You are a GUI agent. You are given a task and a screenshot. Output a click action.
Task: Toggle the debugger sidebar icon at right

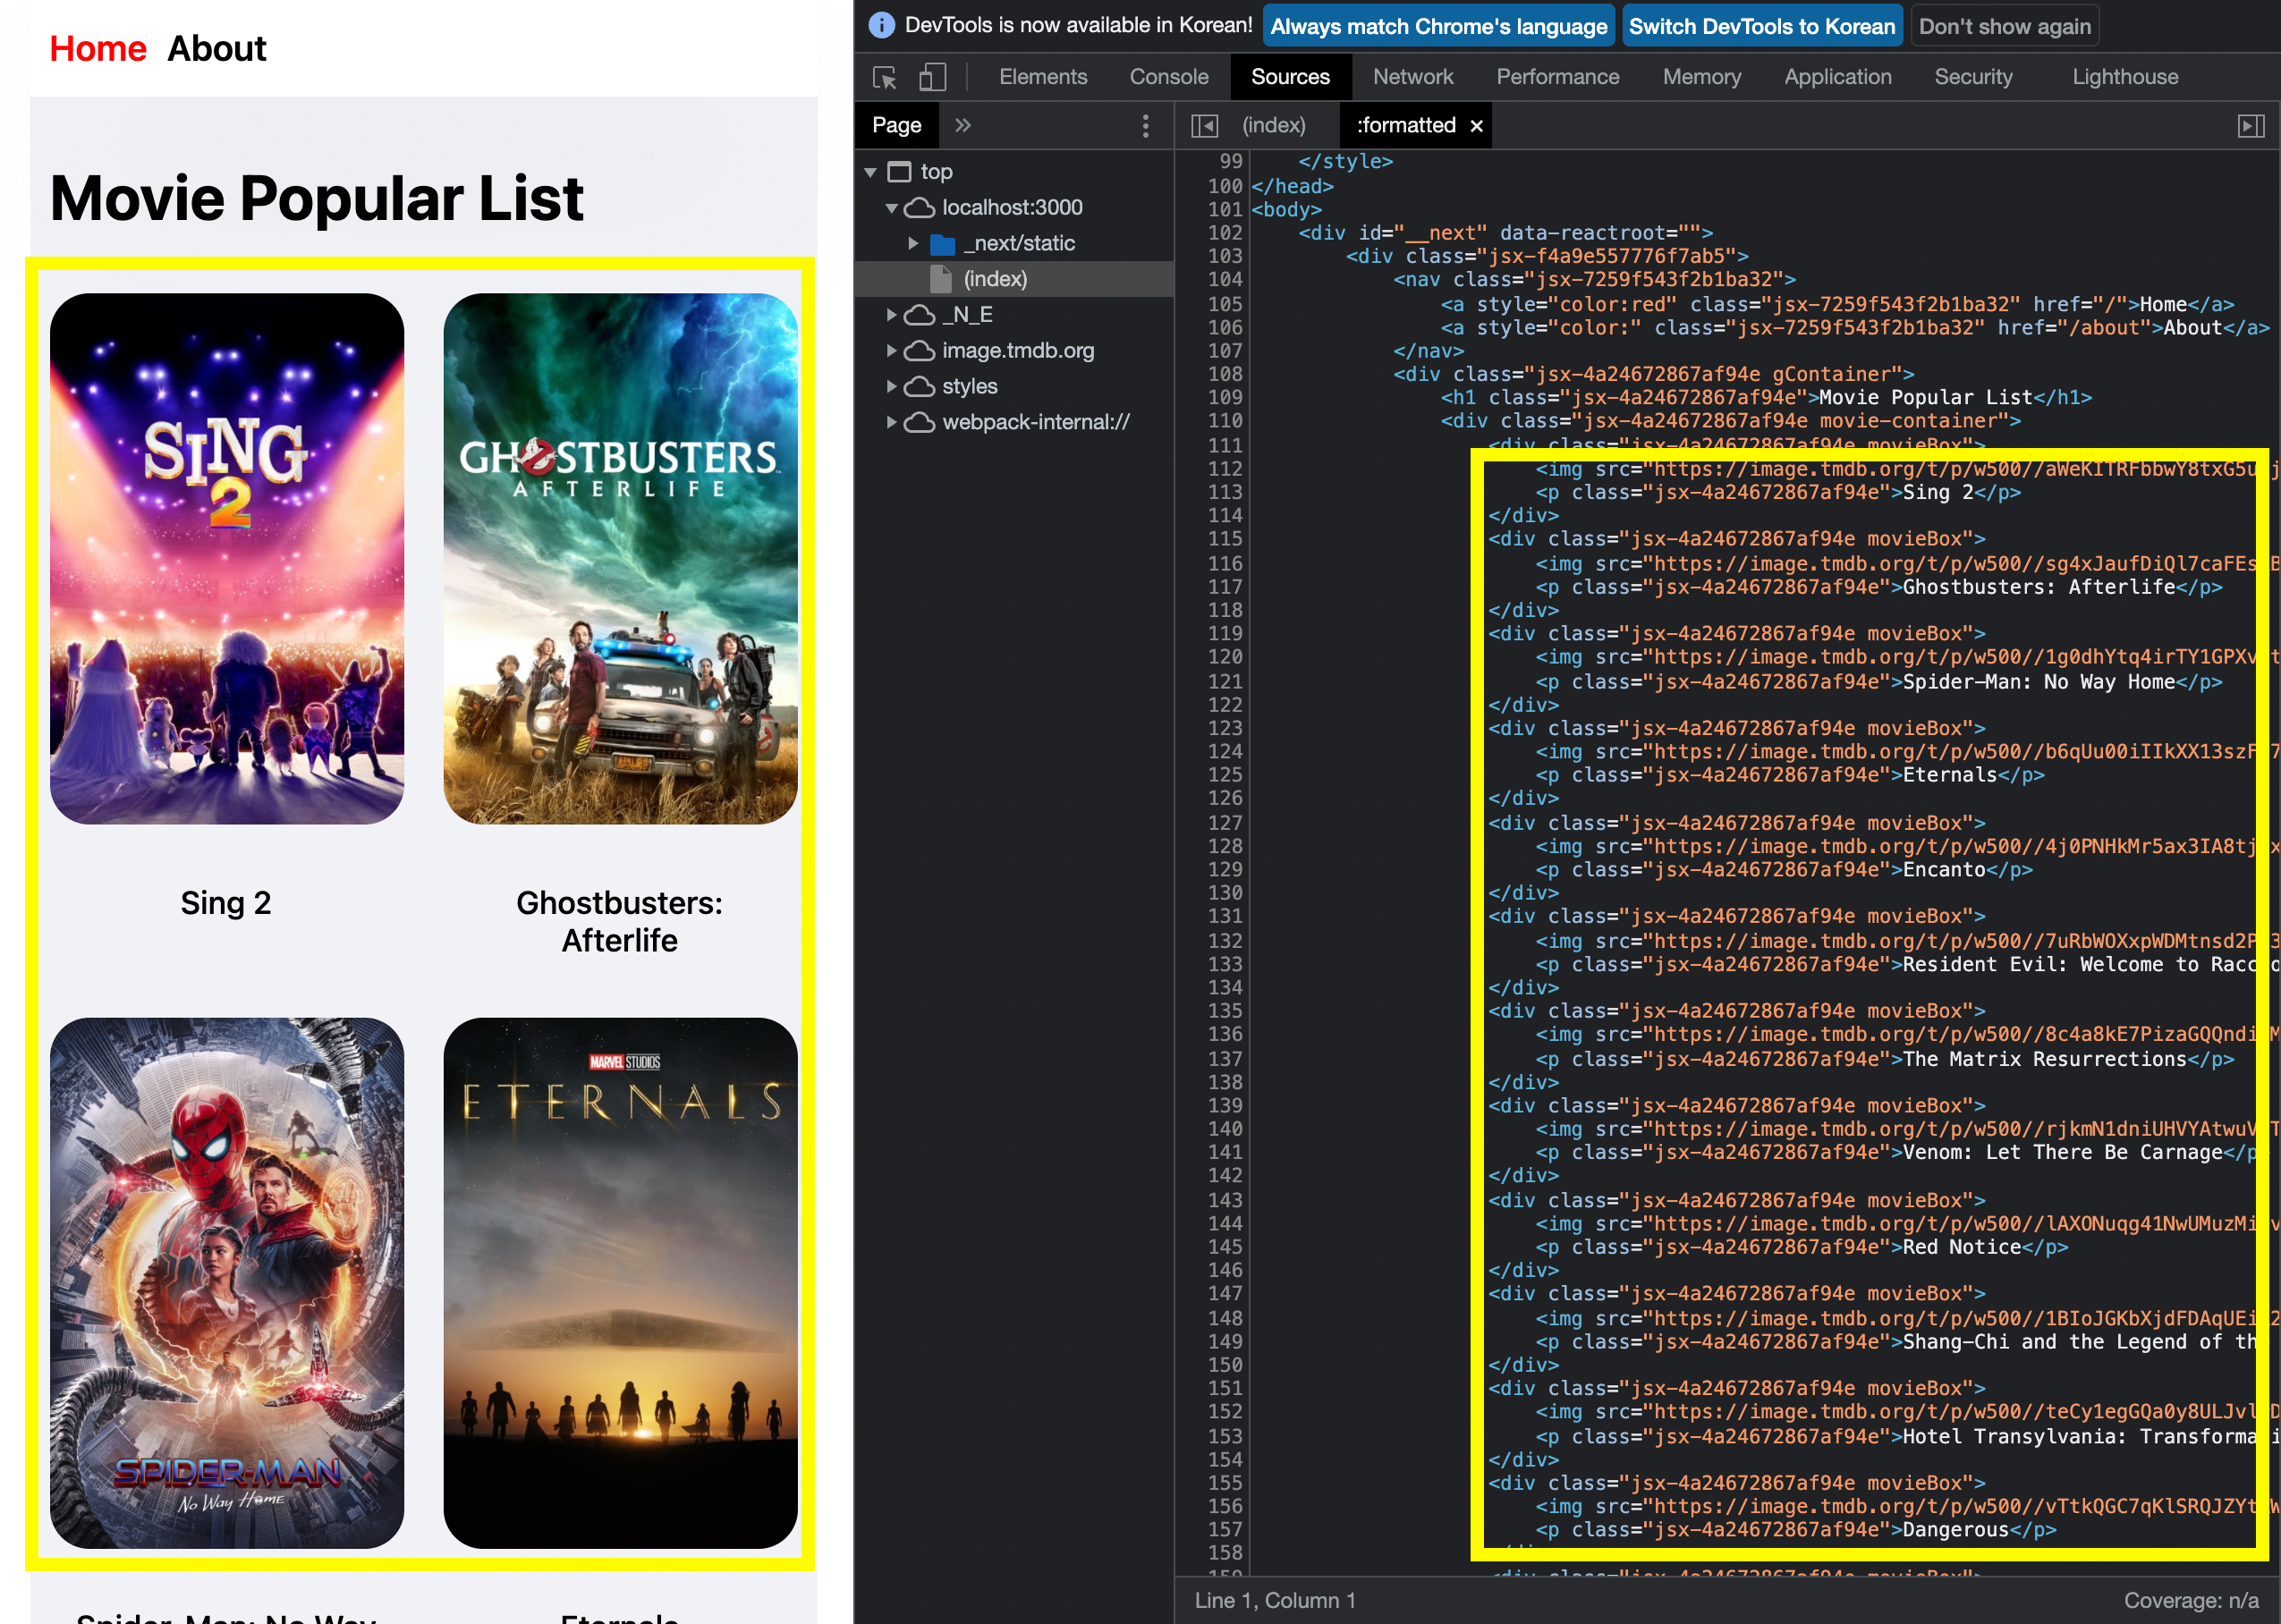pyautogui.click(x=2251, y=126)
